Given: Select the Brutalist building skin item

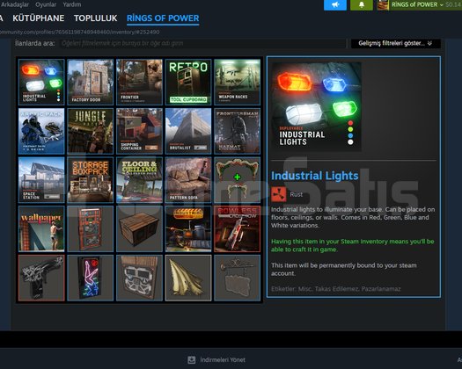Looking at the screenshot, I should (188, 131).
